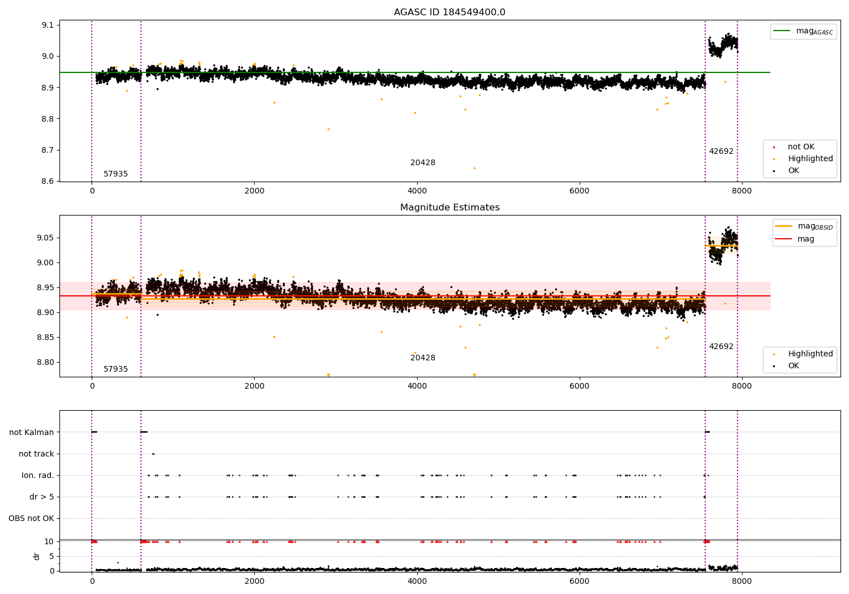Select the orange mag OBSID legend line sample
Image resolution: width=849 pixels, height=594 pixels.
point(784,226)
